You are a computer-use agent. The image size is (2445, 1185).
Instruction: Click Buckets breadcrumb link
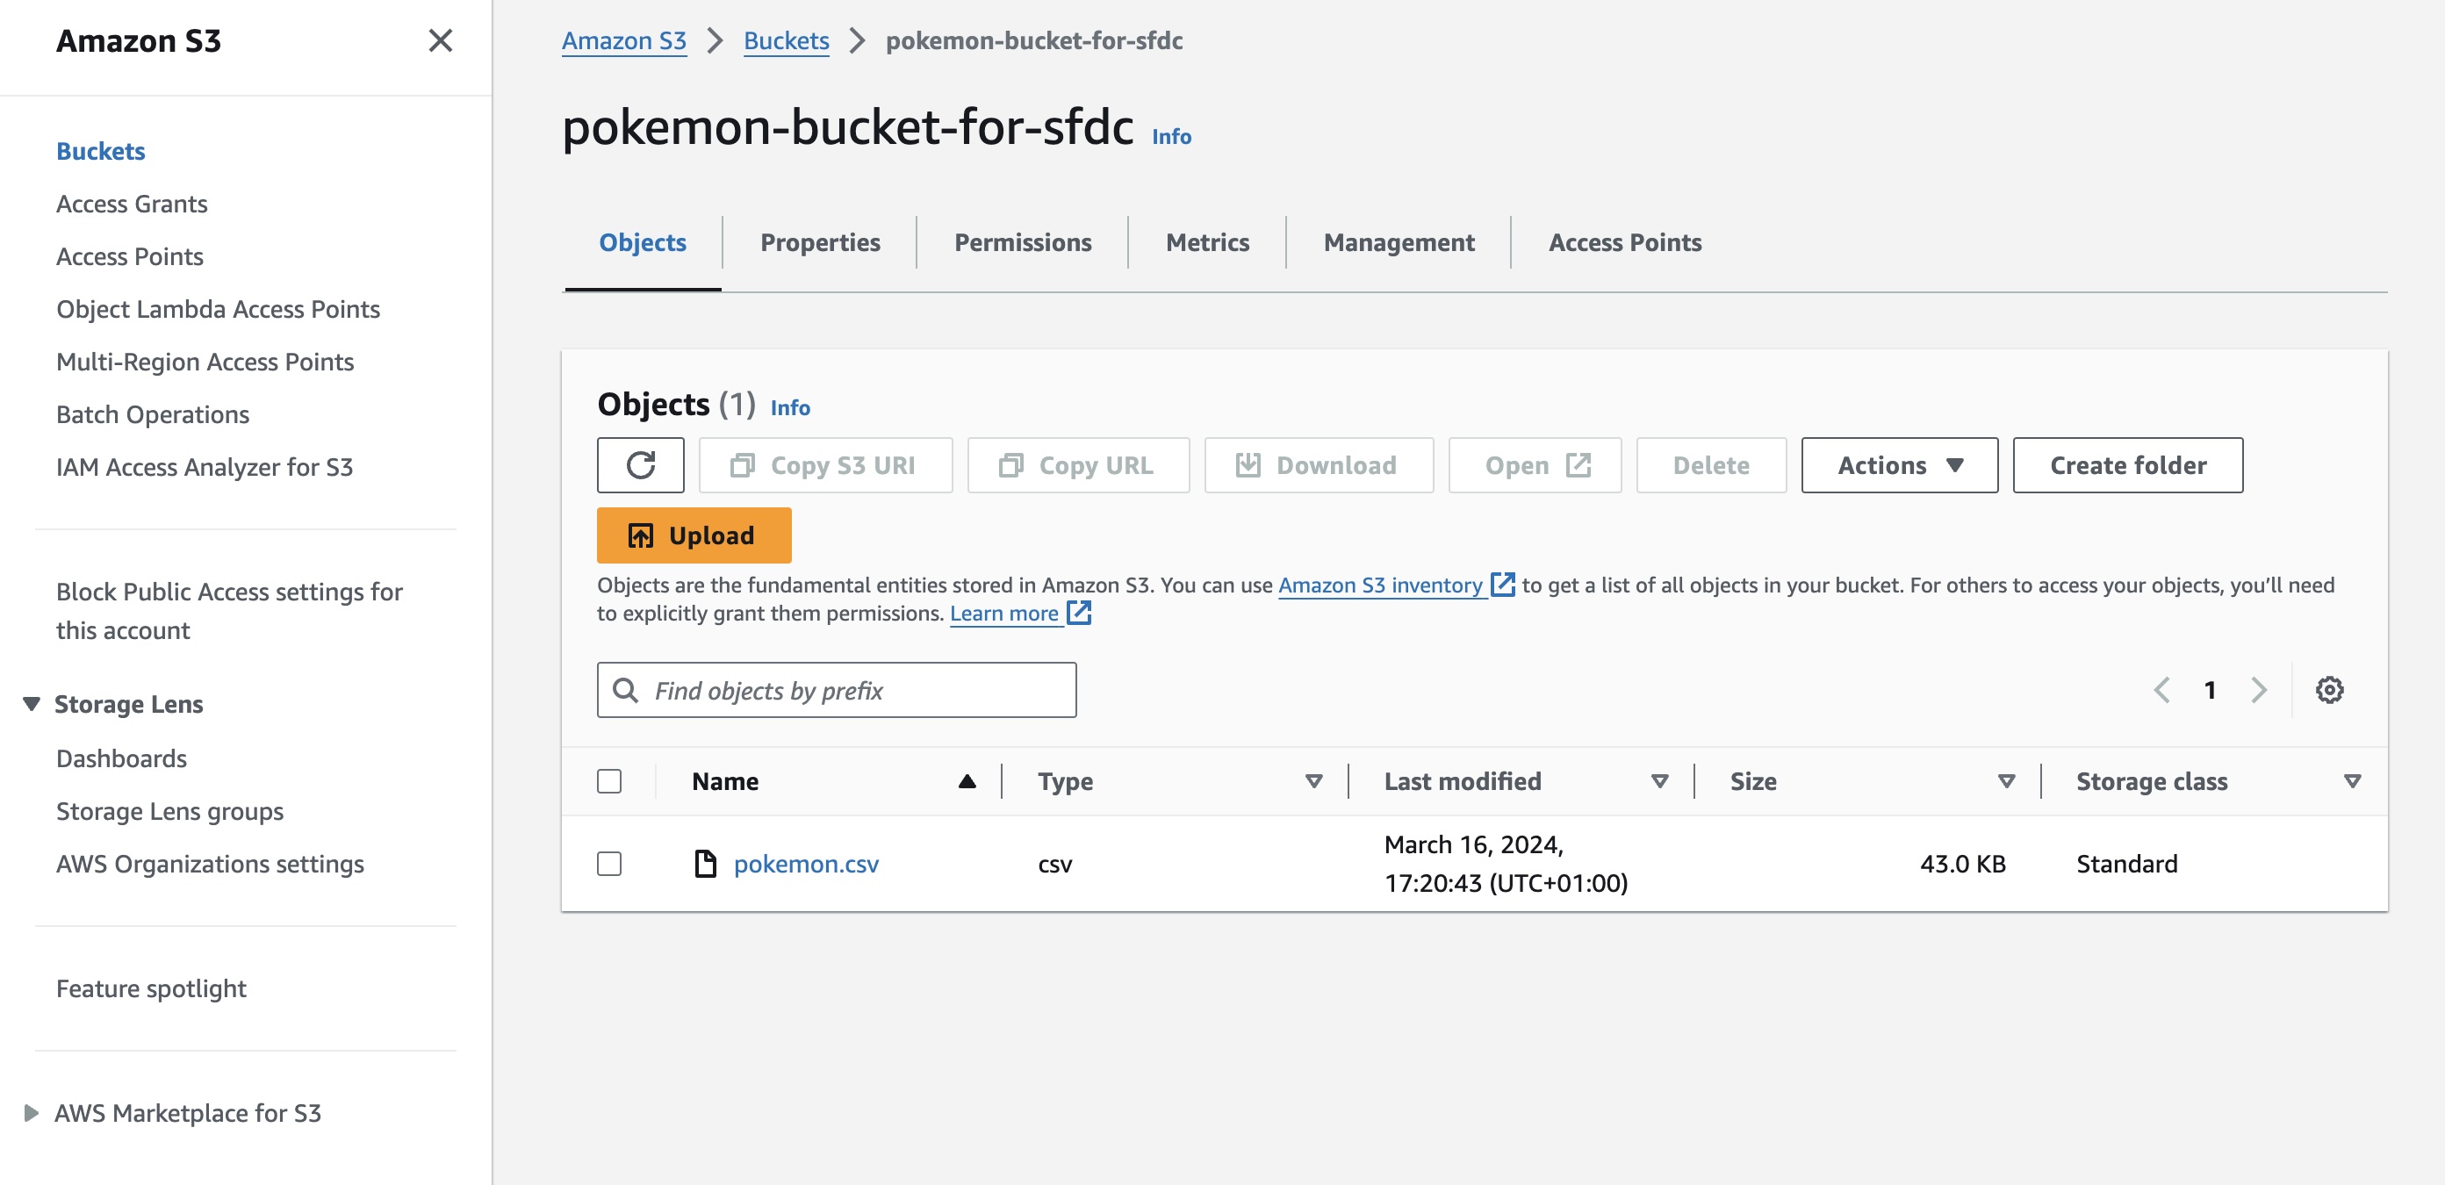[x=786, y=40]
